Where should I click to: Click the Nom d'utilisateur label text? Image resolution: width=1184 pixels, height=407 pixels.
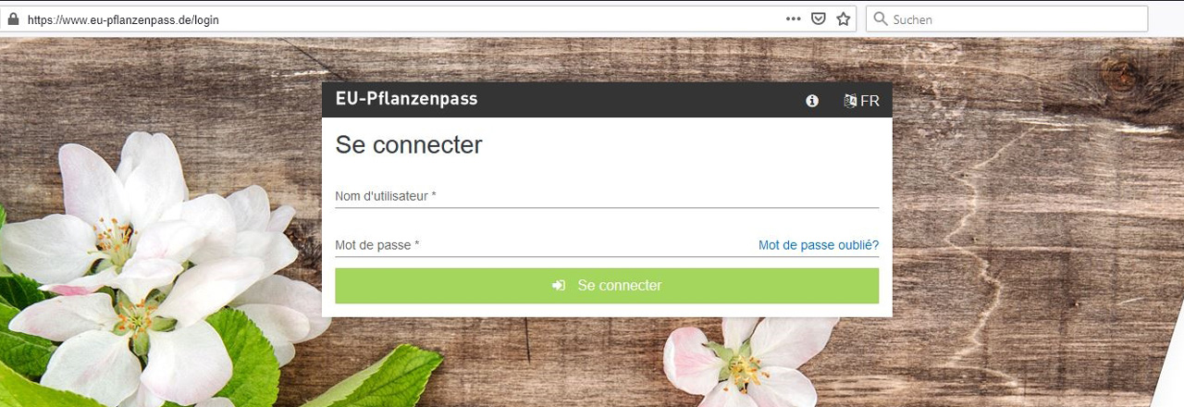386,196
